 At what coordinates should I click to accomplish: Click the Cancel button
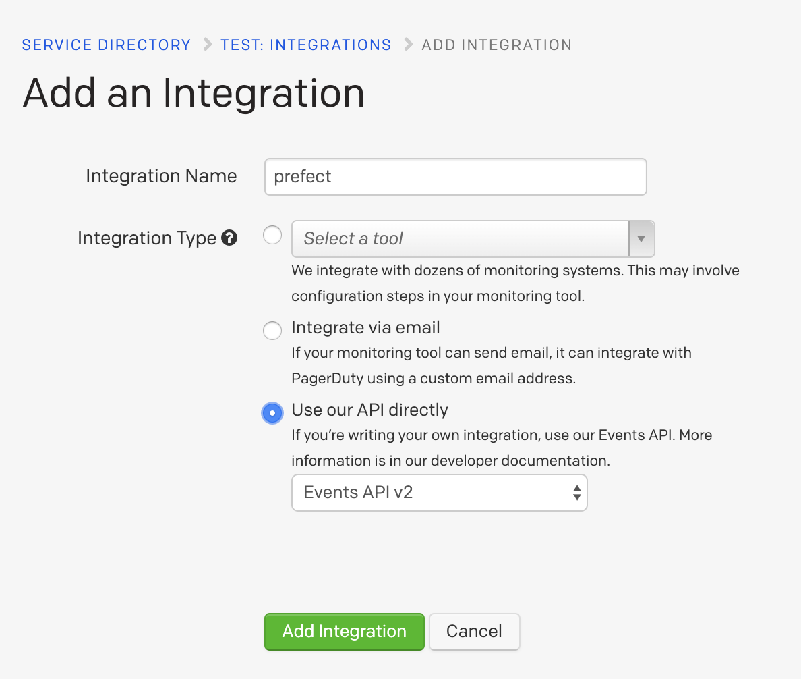click(474, 632)
